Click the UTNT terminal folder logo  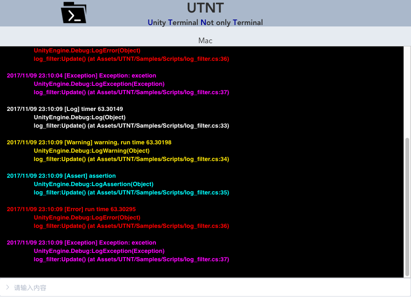(x=74, y=13)
